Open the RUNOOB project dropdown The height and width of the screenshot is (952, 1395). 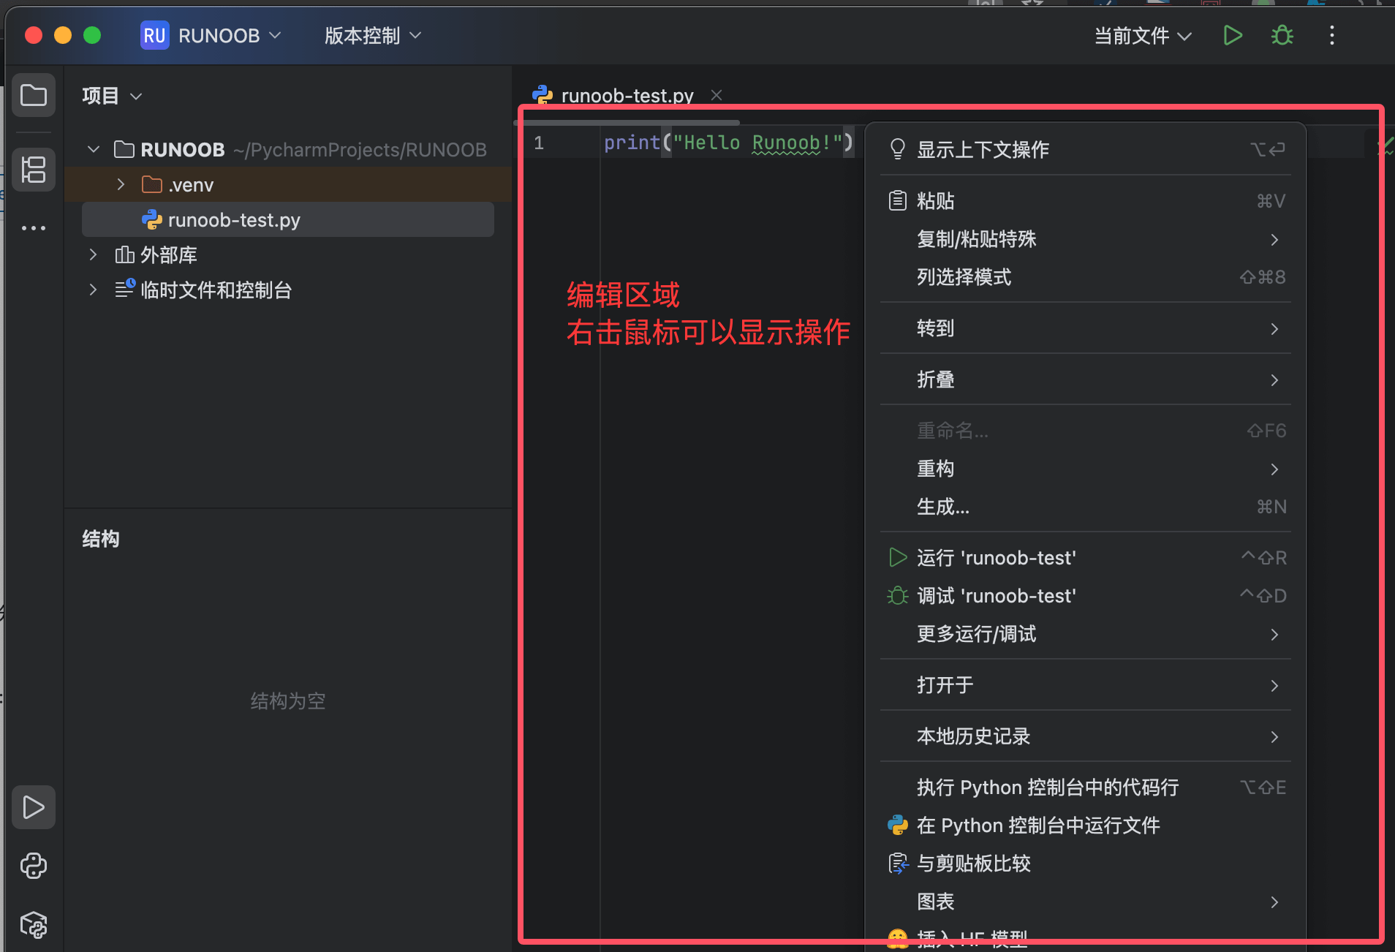[212, 36]
